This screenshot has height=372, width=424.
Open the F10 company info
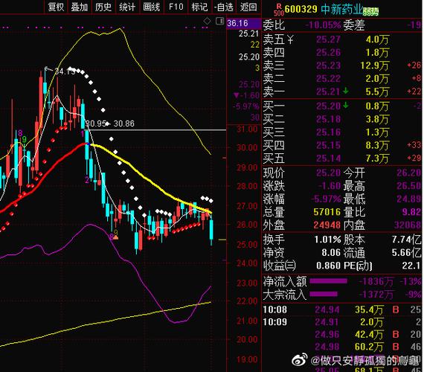[x=176, y=7]
